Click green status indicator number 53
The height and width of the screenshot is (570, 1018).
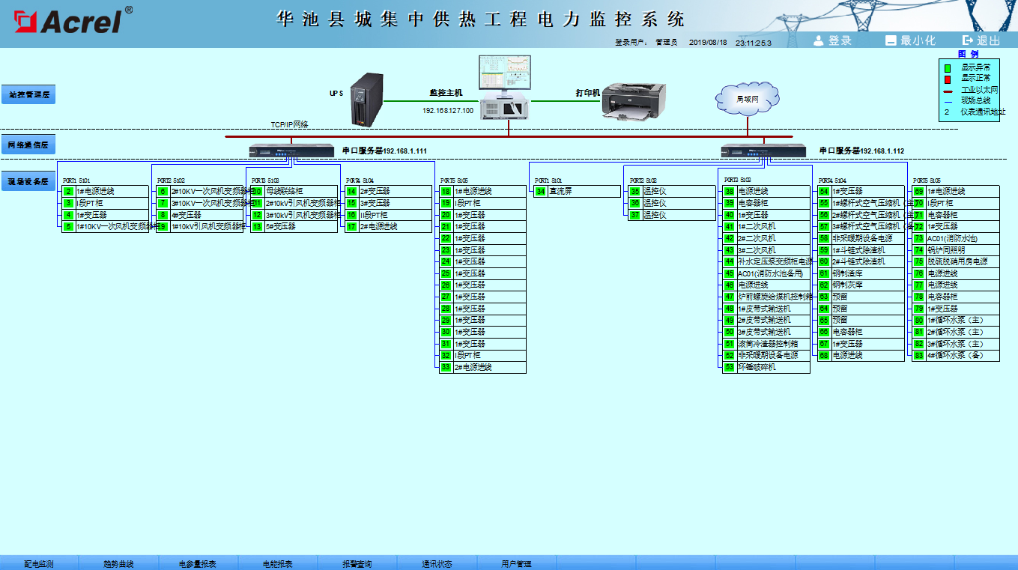point(729,368)
